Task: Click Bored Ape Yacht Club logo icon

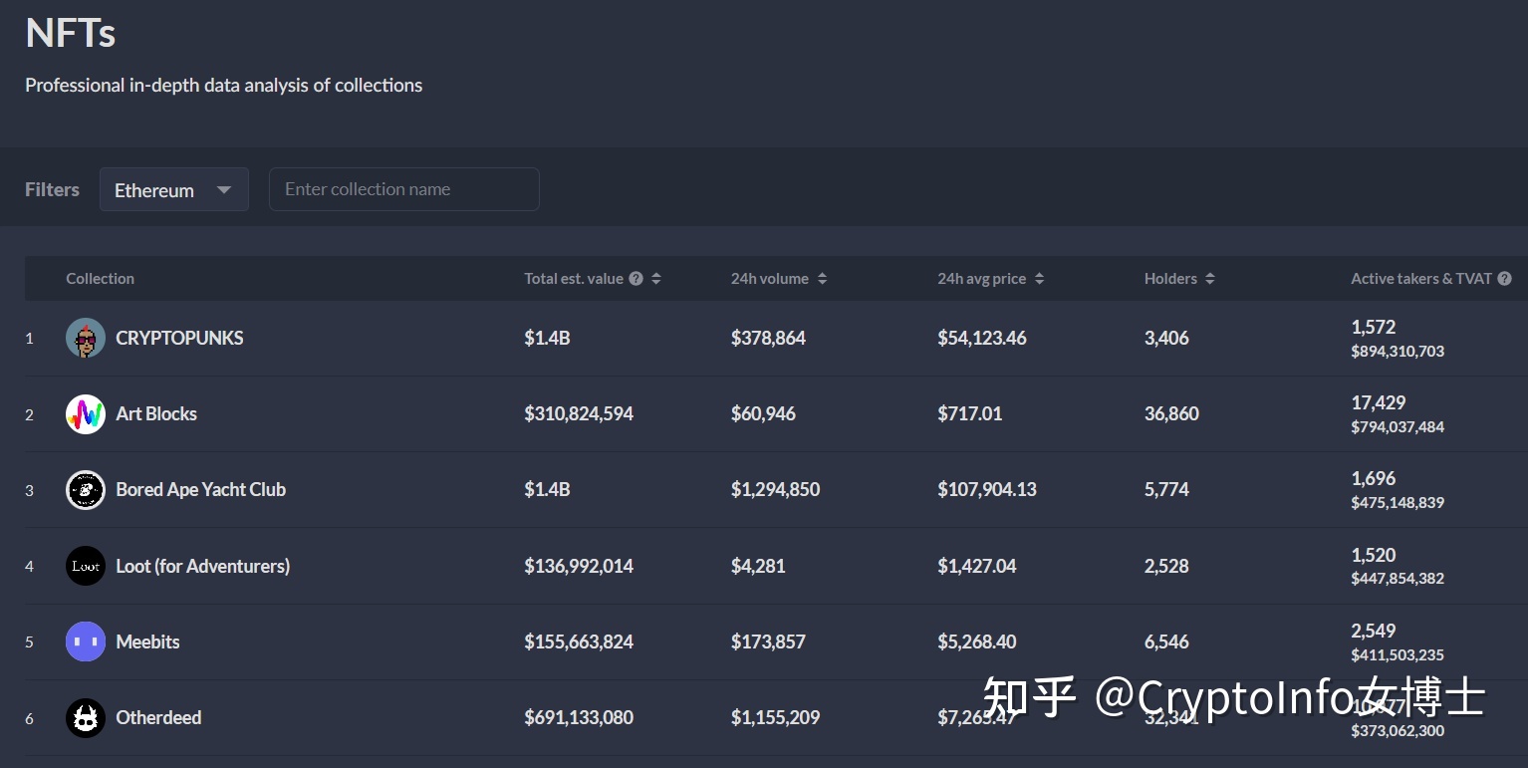Action: point(86,490)
